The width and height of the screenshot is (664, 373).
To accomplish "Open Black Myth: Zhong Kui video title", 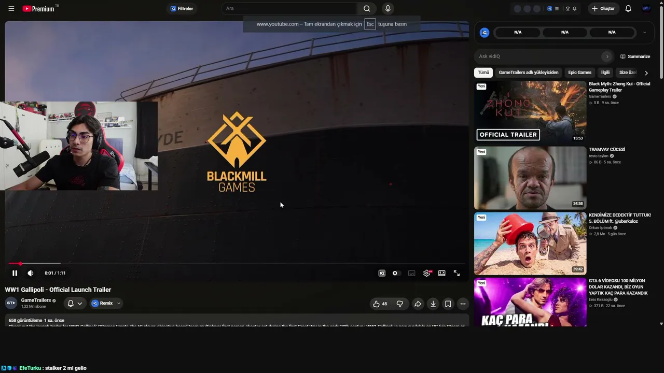I will pos(619,87).
